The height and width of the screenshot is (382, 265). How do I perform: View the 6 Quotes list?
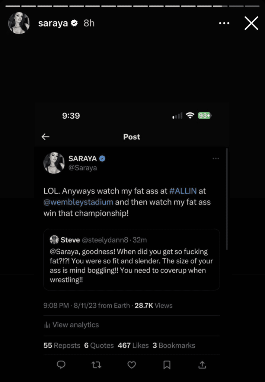coord(99,345)
